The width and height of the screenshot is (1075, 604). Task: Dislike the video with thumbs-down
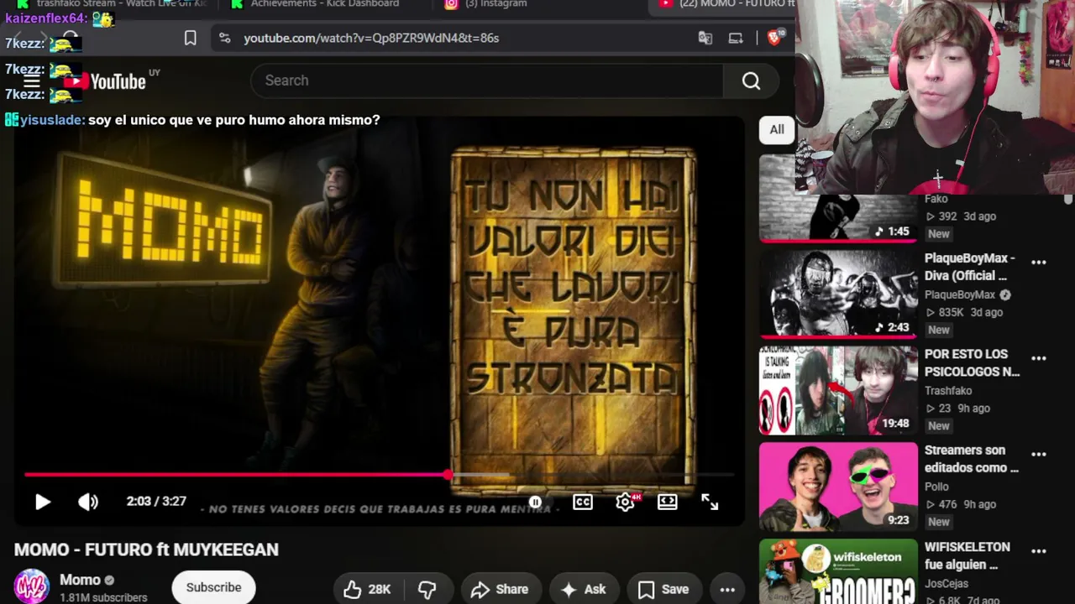pos(427,589)
